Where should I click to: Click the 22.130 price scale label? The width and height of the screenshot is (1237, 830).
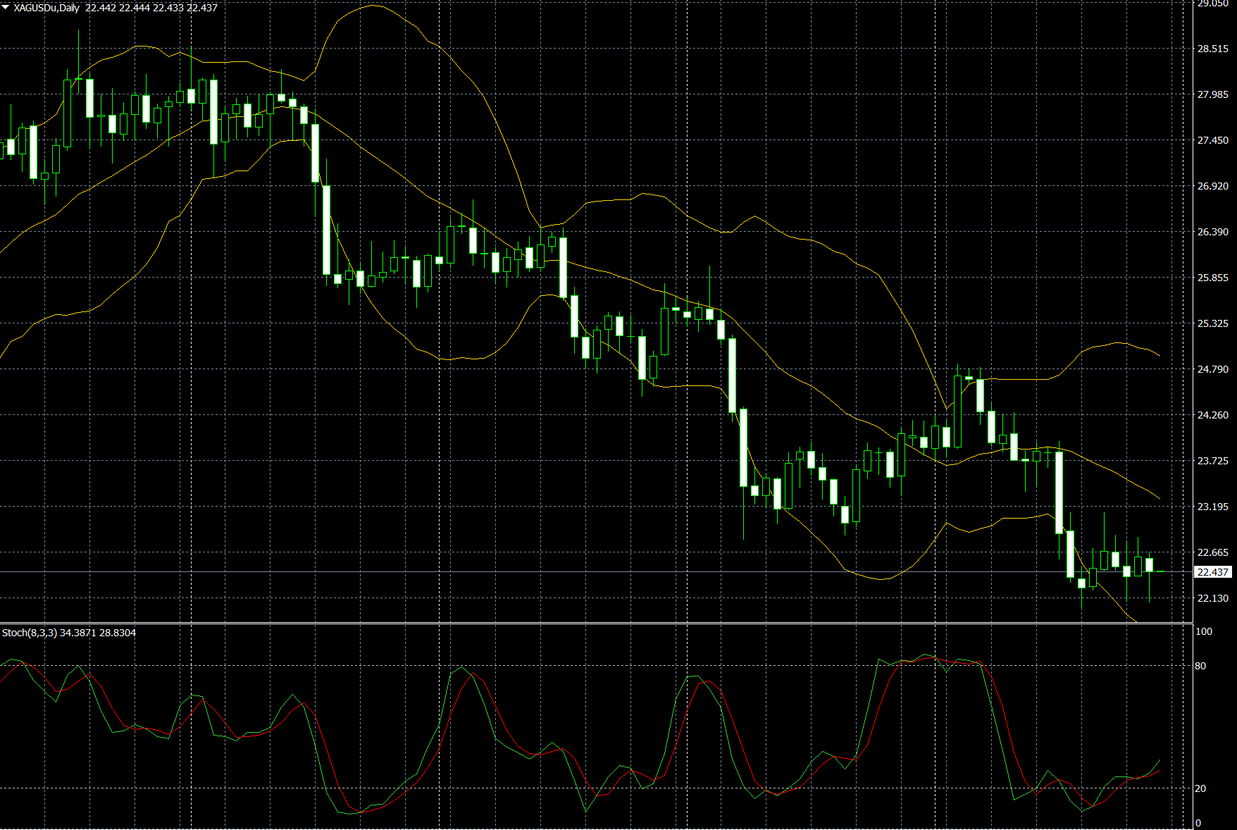[1213, 598]
